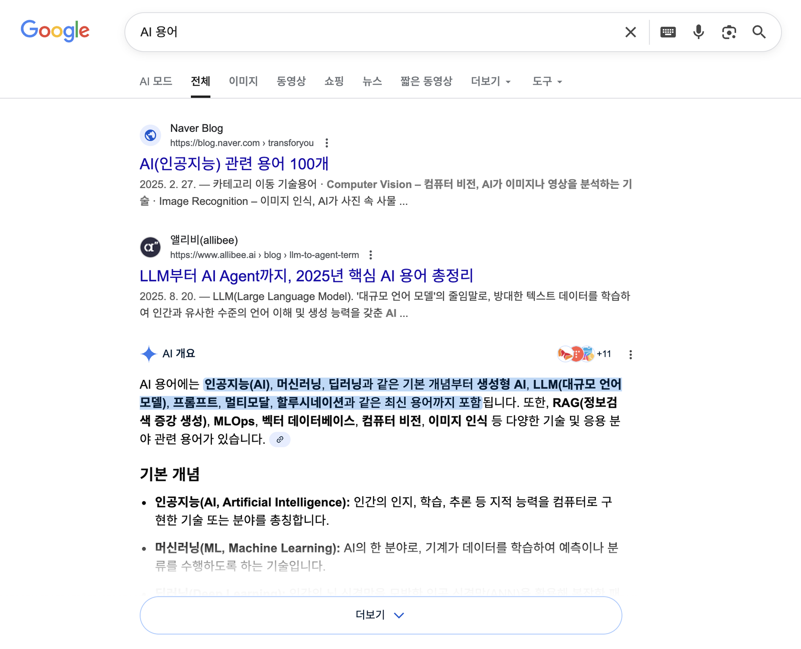
Task: Click the link/share icon after AI overview text
Action: pyautogui.click(x=280, y=440)
